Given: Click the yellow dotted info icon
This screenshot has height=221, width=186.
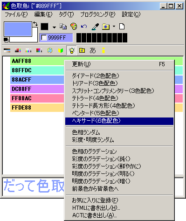Looking at the screenshot, I should point(103,50).
